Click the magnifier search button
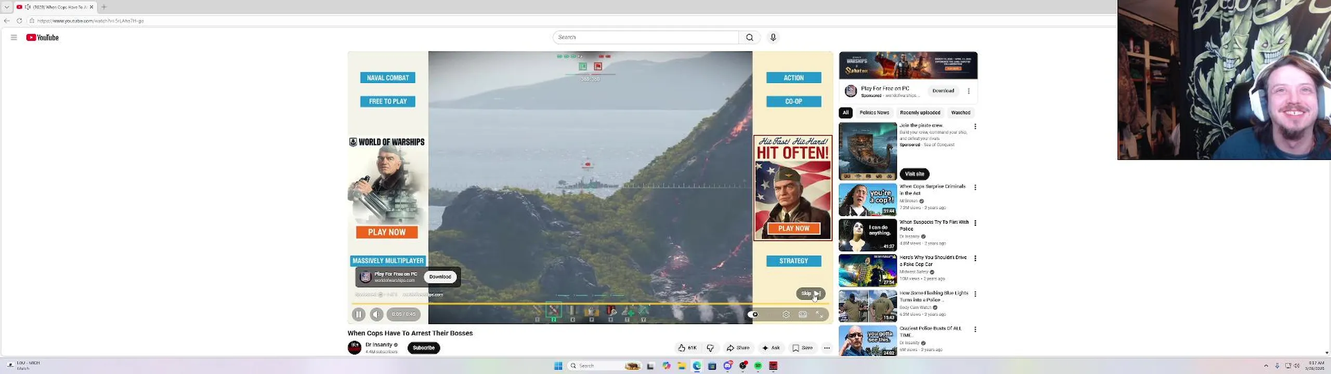Screen dimensions: 1331x374 pyautogui.click(x=749, y=37)
